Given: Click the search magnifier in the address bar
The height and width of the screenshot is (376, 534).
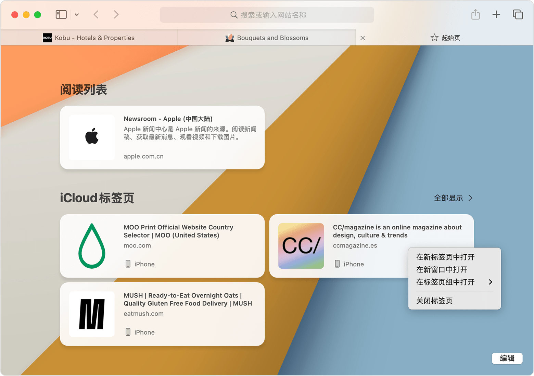Looking at the screenshot, I should 233,15.
